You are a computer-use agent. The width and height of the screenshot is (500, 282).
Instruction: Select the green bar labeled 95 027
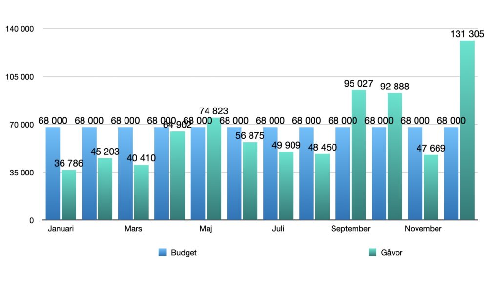pyautogui.click(x=358, y=156)
